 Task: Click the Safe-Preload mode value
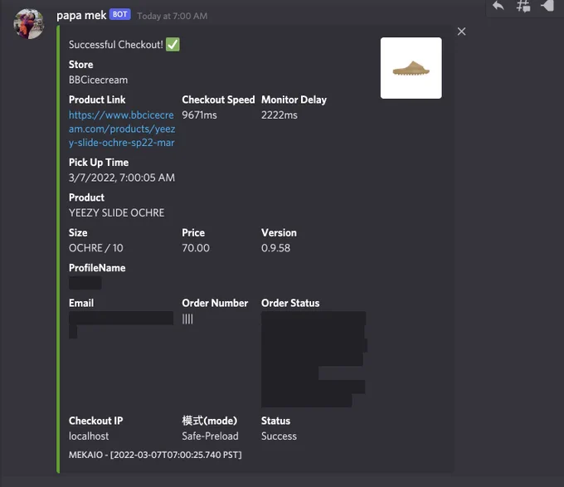click(x=210, y=436)
